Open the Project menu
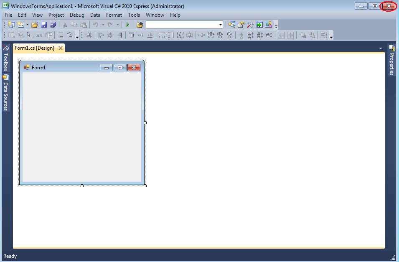 (x=56, y=15)
